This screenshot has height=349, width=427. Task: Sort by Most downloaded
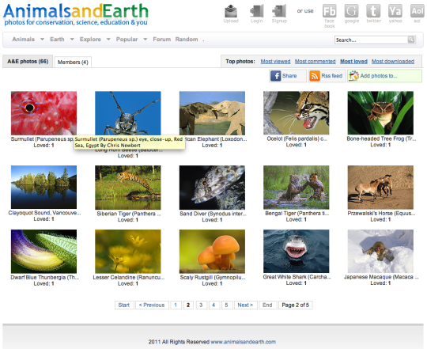pos(393,61)
